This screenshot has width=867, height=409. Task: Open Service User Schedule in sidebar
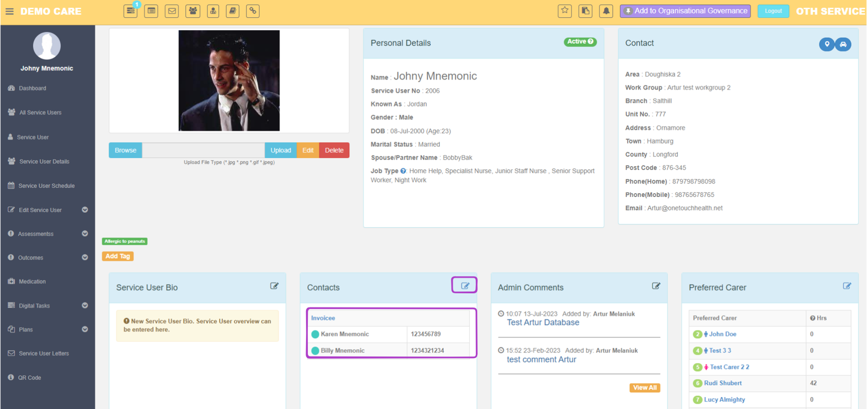point(48,186)
